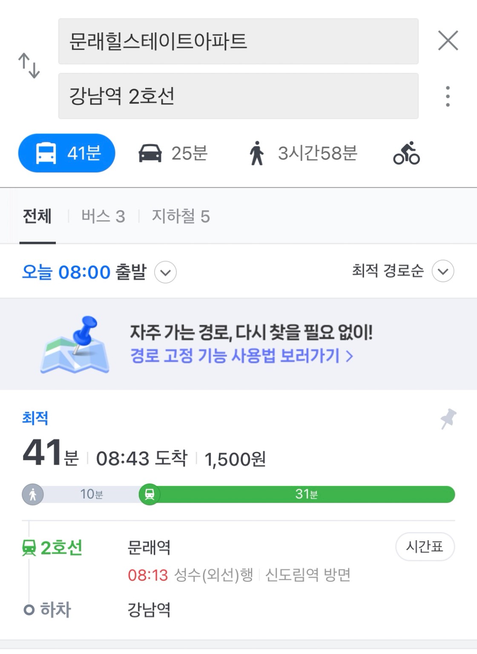Pin the optimal route with the pushpin icon
Screen dimensions: 477x654
click(448, 419)
